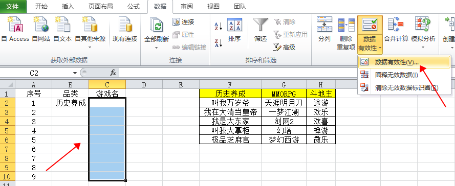The height and width of the screenshot is (186, 455).
Task: Select the cell 禅游
Action: pyautogui.click(x=321, y=130)
